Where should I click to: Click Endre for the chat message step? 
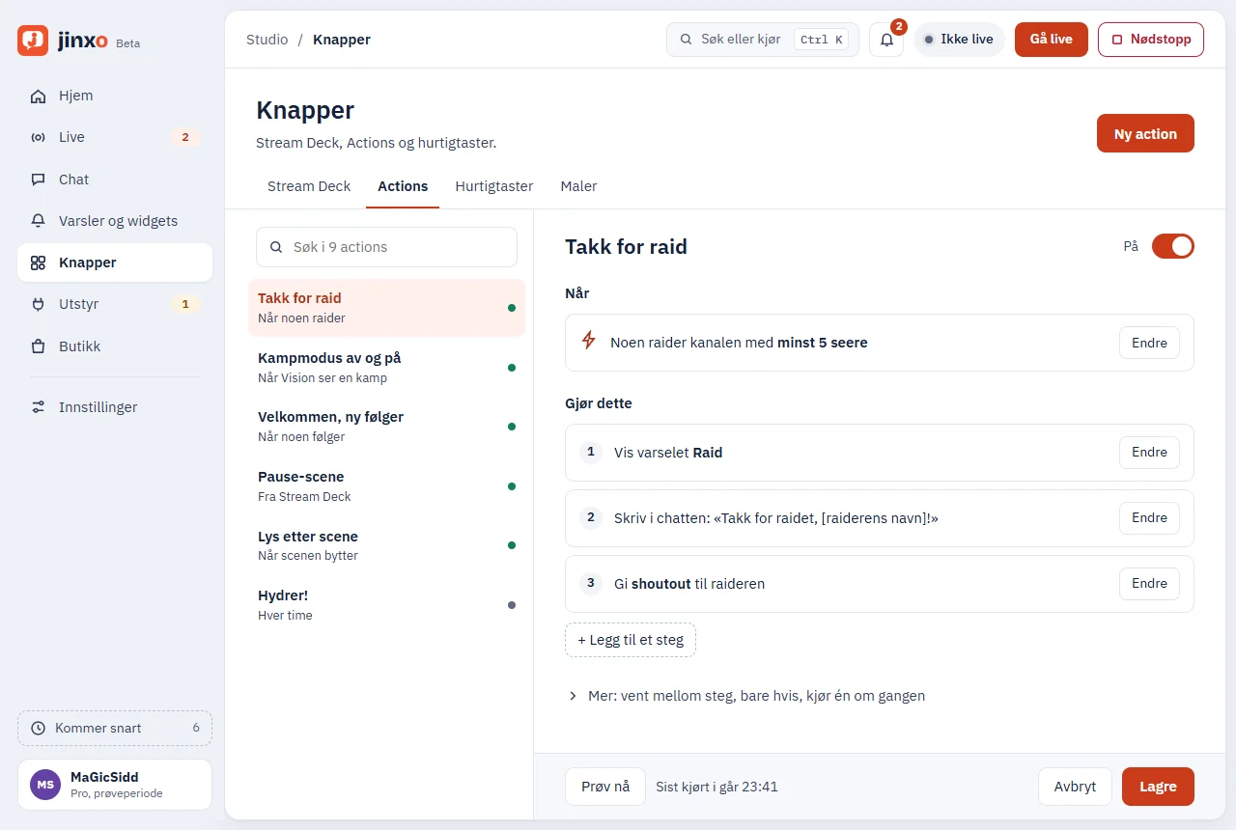pos(1149,517)
